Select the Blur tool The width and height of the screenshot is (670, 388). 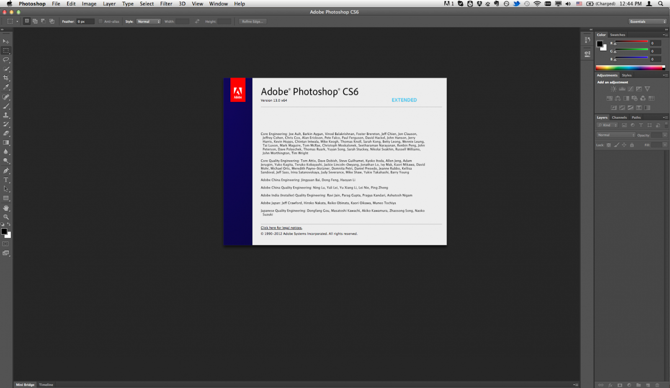6,152
